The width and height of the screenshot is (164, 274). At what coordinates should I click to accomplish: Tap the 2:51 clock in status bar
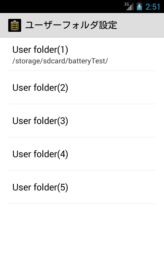point(153,7)
